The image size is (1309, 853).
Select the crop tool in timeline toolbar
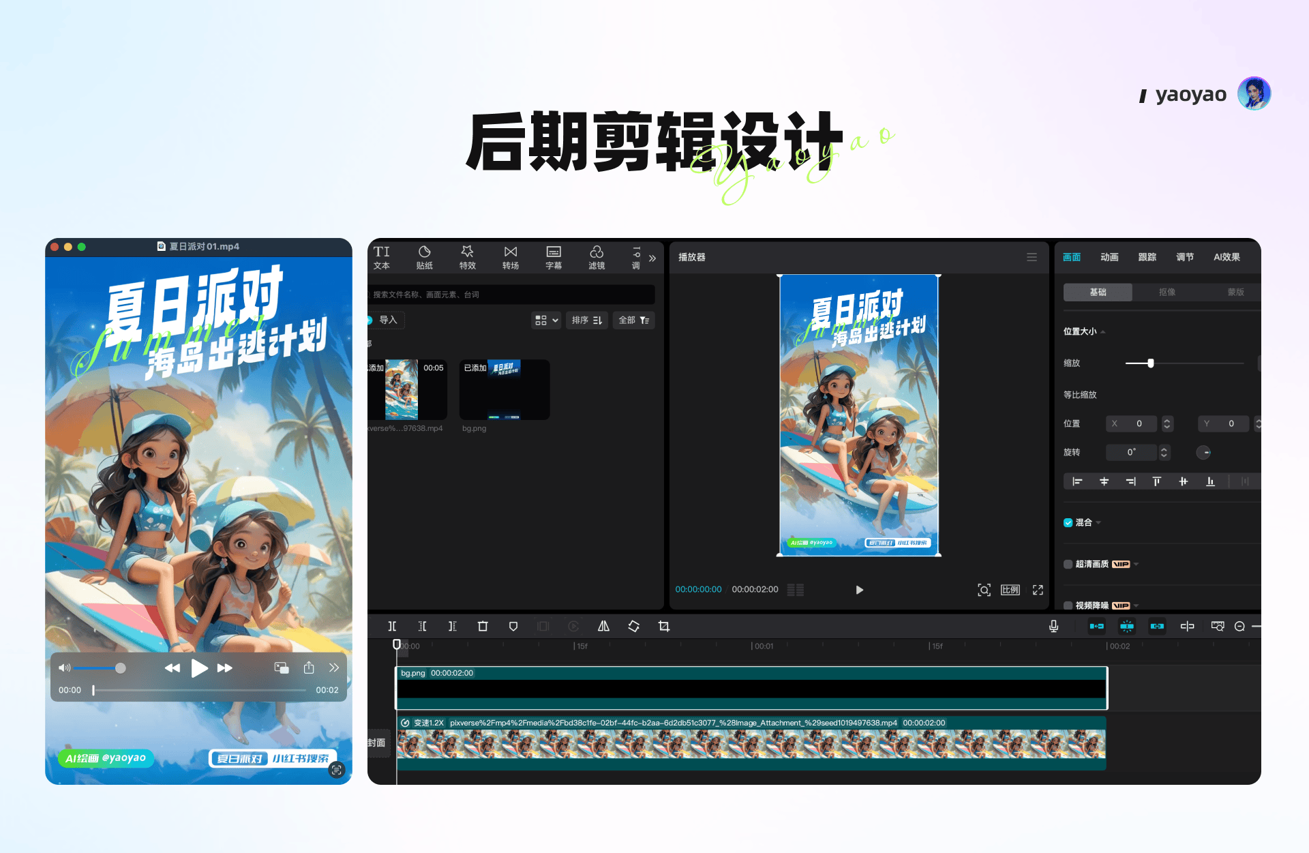tap(664, 626)
